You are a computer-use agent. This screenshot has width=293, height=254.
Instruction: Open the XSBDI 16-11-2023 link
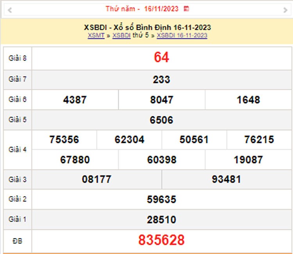[182, 36]
